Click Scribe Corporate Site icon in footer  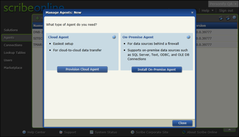pyautogui.click(x=133, y=132)
